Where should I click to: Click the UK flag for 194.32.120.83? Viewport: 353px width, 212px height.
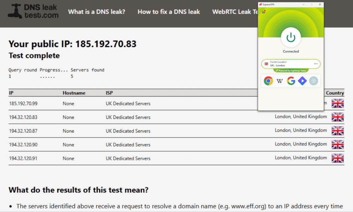(338, 117)
